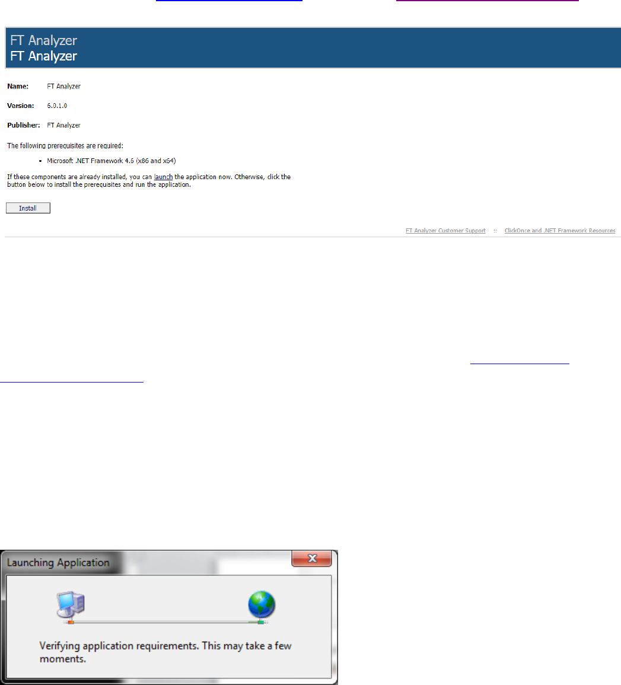Click 'The following prerequisites are required:' text

(x=65, y=145)
